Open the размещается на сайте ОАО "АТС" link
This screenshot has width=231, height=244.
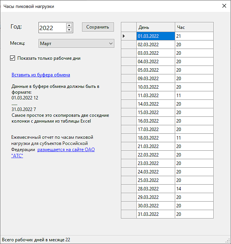[66, 150]
